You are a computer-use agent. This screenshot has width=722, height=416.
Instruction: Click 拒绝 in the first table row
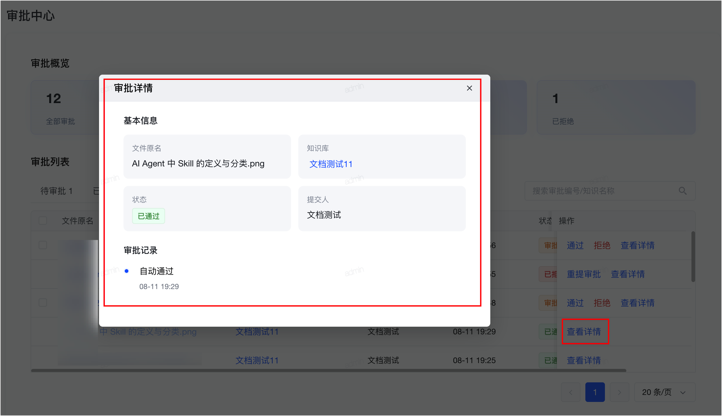[602, 245]
